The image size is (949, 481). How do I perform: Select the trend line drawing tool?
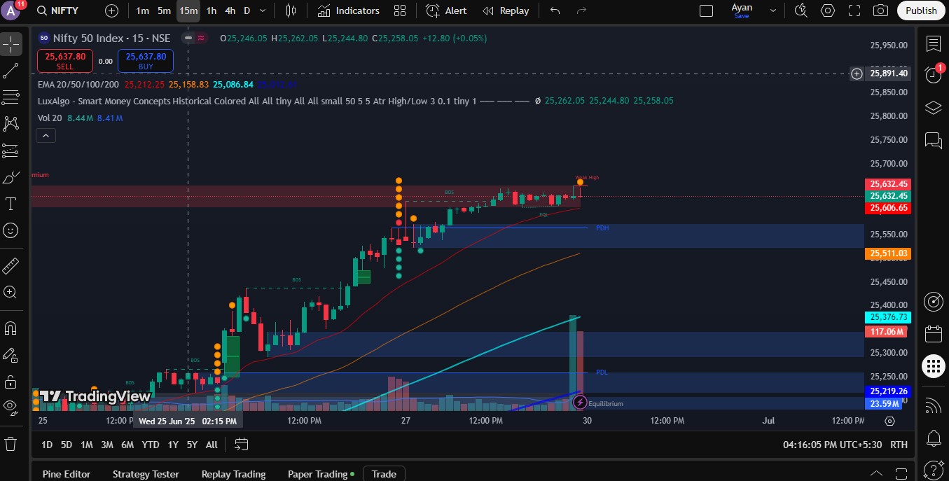click(x=11, y=70)
